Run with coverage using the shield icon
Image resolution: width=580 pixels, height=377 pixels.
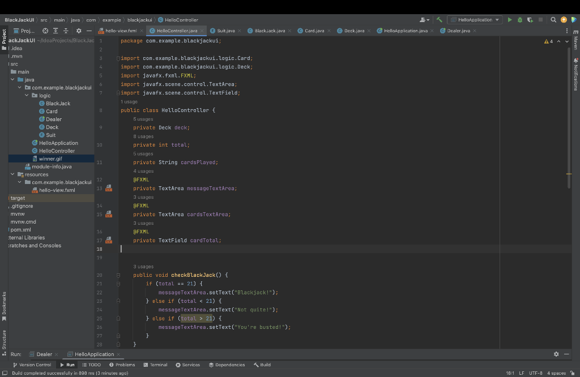(x=530, y=20)
